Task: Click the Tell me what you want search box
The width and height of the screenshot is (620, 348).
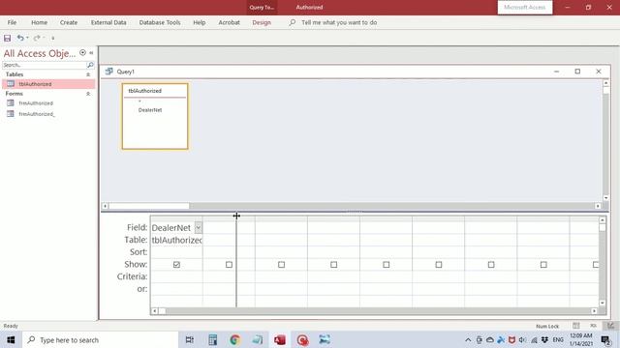Action: [339, 22]
